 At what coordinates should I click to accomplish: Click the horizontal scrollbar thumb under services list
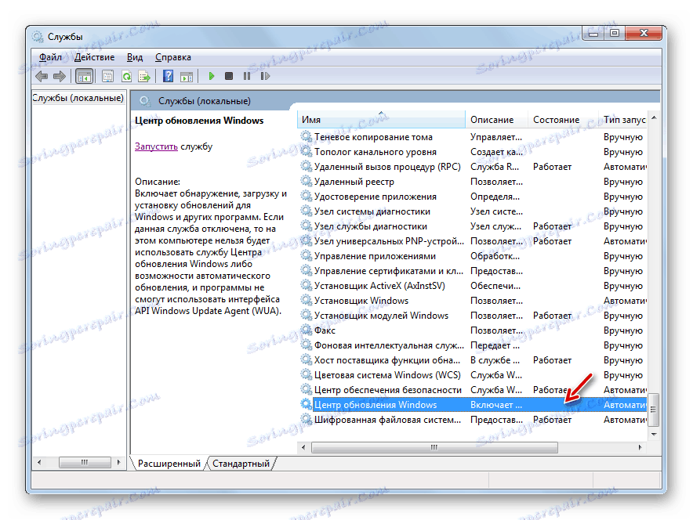pyautogui.click(x=434, y=448)
